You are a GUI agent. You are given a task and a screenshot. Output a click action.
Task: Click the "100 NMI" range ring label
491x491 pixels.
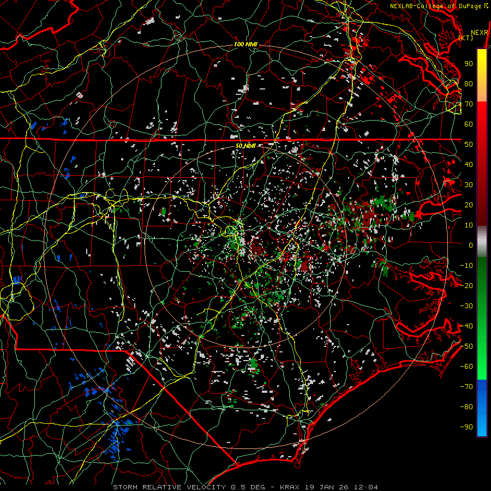coord(246,45)
